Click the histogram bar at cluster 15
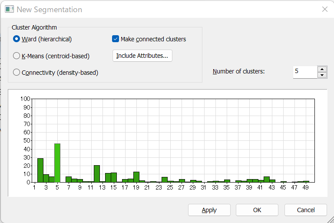This screenshot has height=223, width=334. point(114,177)
